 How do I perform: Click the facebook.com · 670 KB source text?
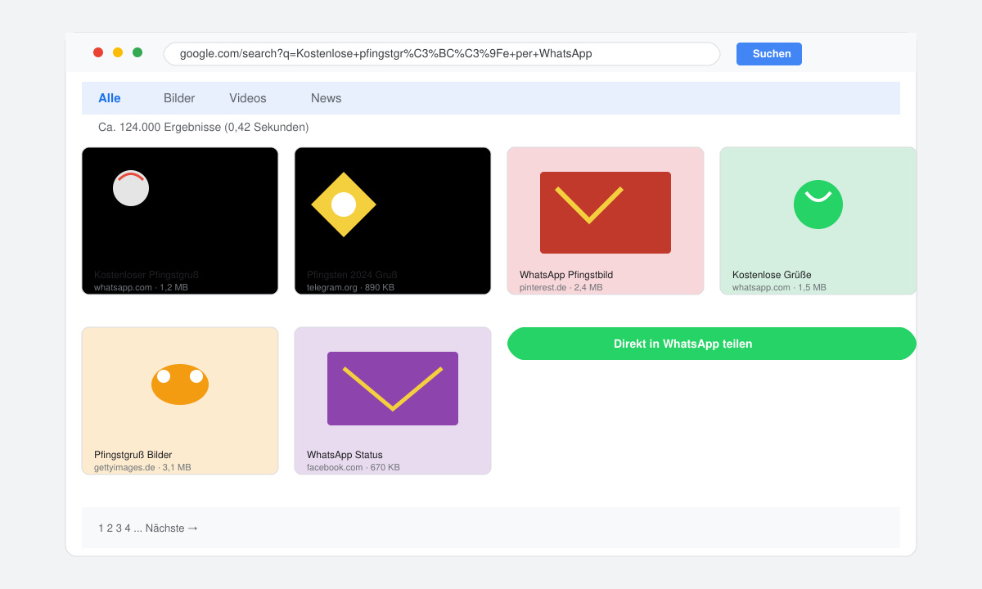(354, 468)
